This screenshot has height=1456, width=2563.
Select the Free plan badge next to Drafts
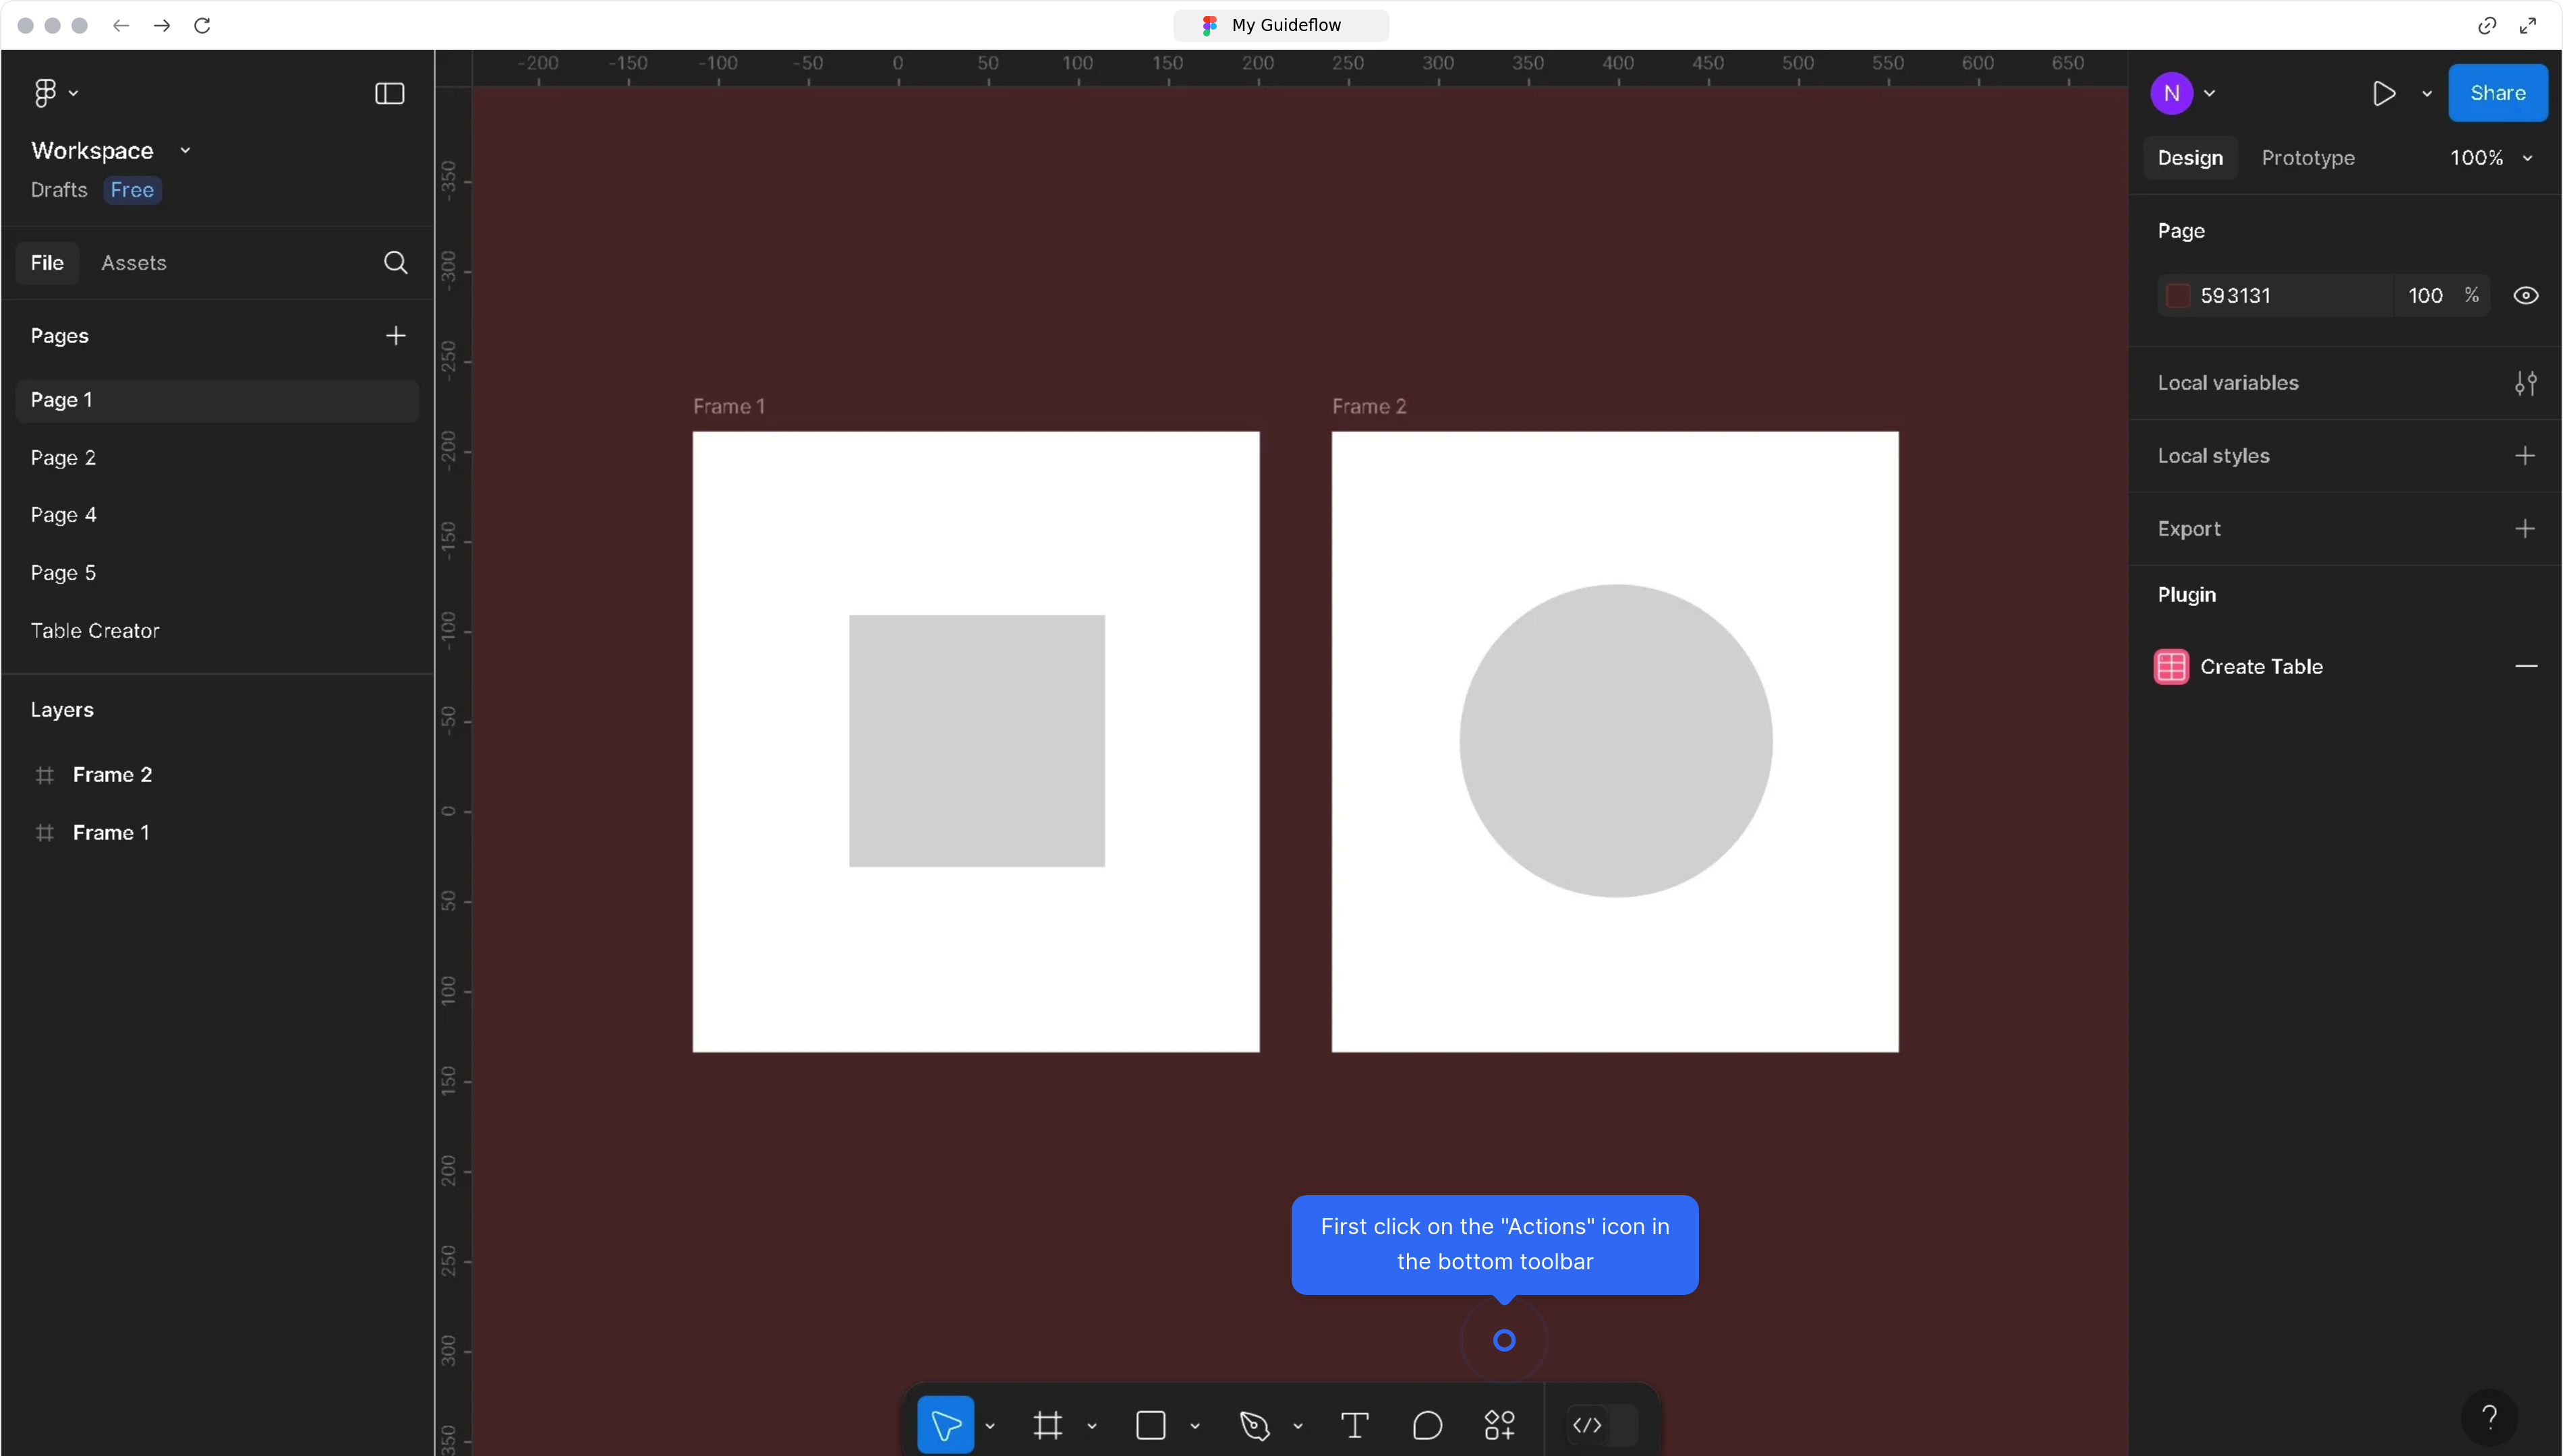131,189
